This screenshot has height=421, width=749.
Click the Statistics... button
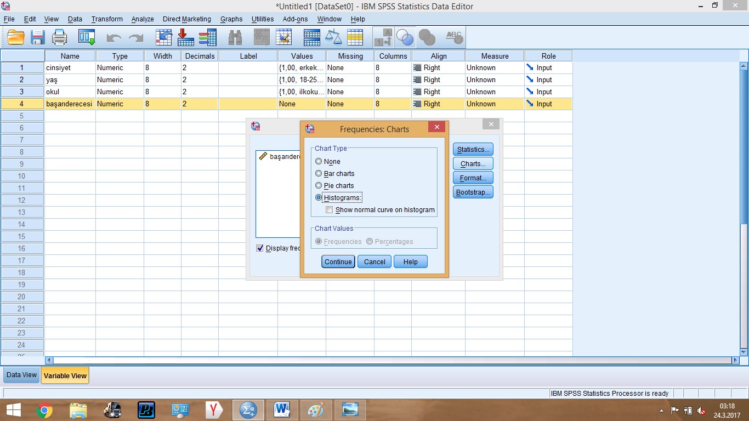point(473,150)
